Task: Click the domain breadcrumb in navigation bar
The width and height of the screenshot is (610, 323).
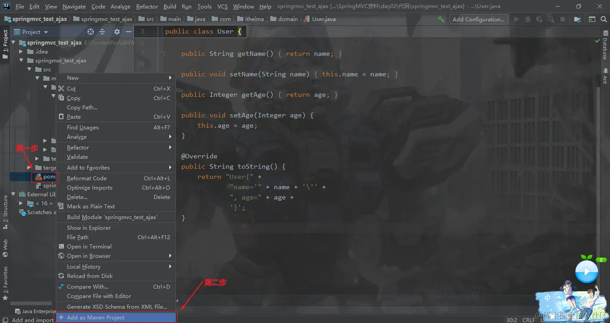Action: point(284,19)
